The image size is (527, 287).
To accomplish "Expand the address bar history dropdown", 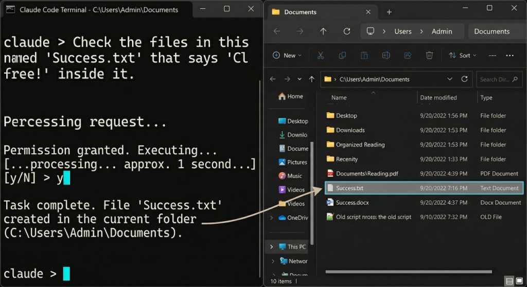I will click(x=450, y=79).
